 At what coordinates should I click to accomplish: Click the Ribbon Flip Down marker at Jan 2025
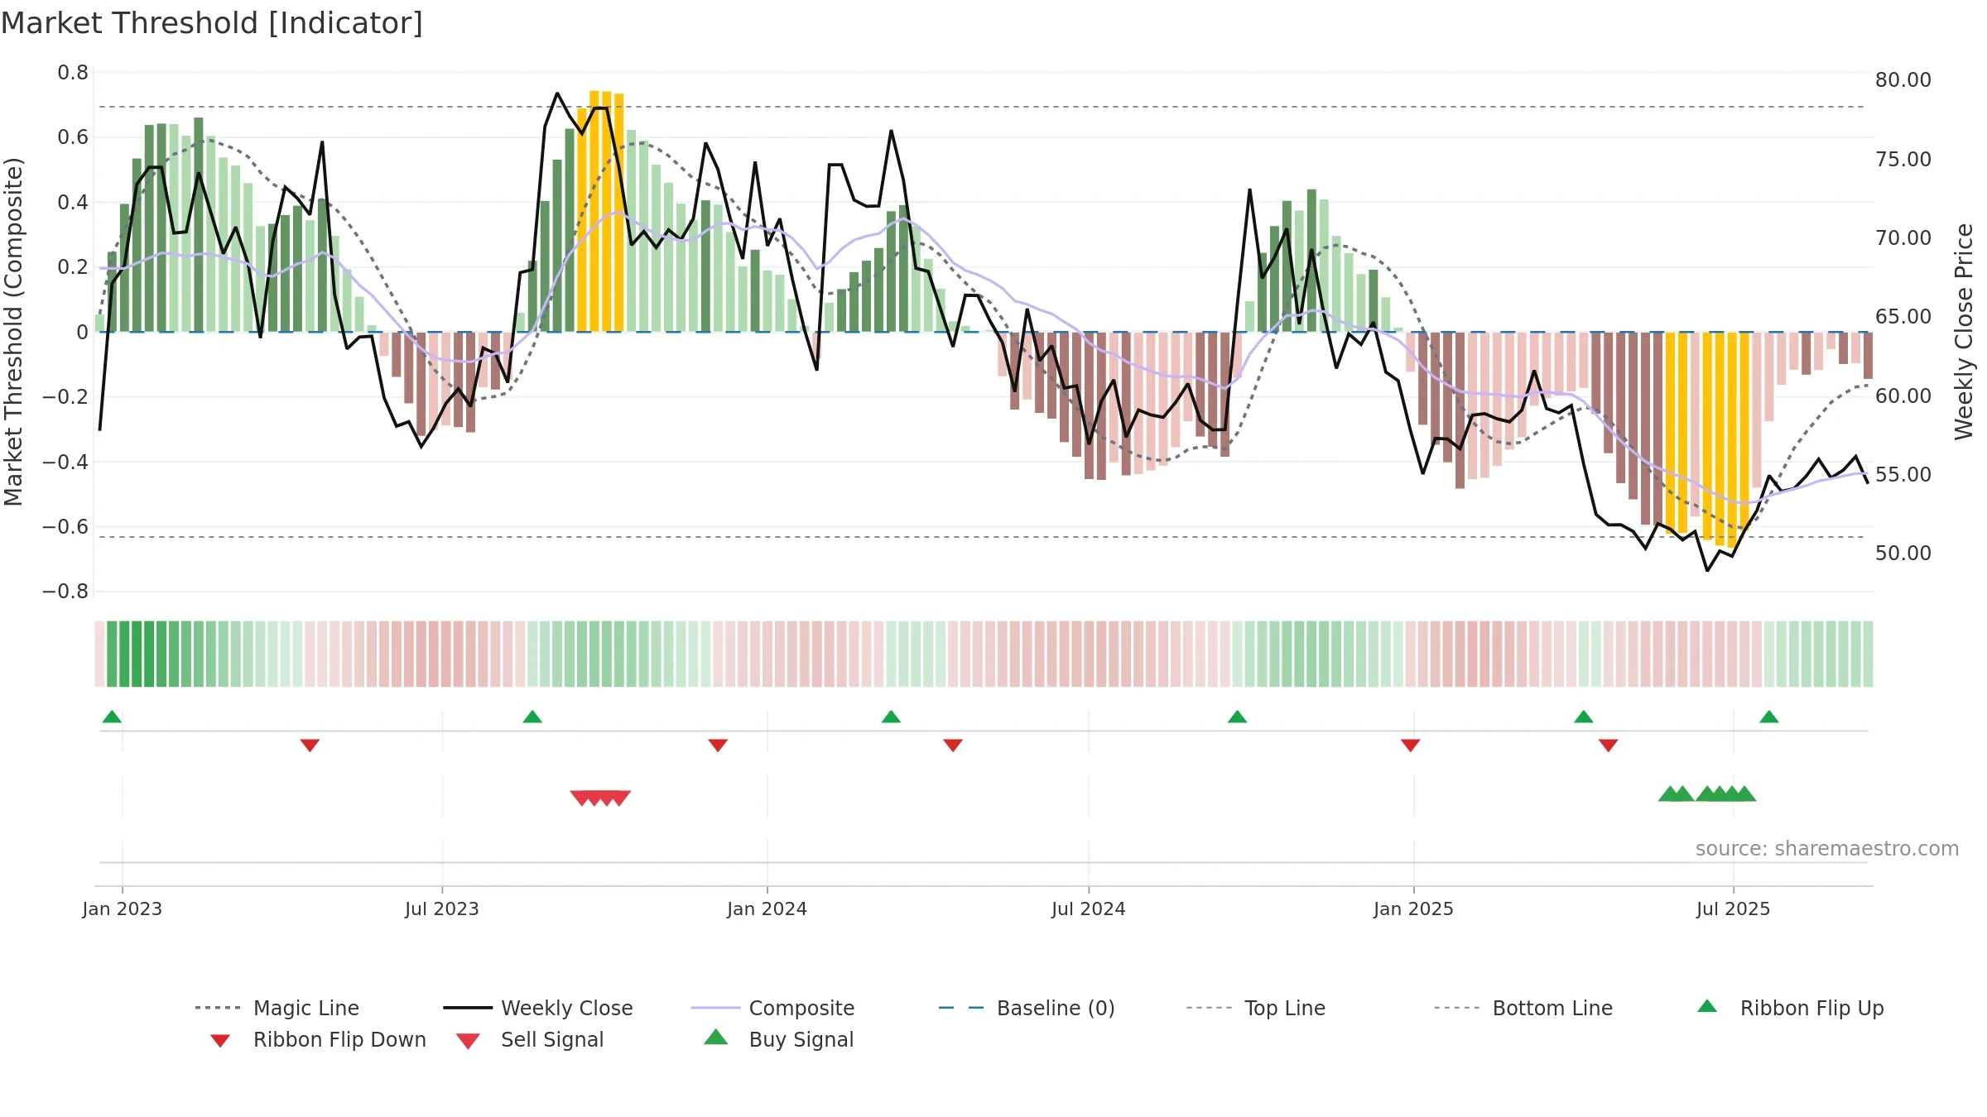click(1411, 745)
